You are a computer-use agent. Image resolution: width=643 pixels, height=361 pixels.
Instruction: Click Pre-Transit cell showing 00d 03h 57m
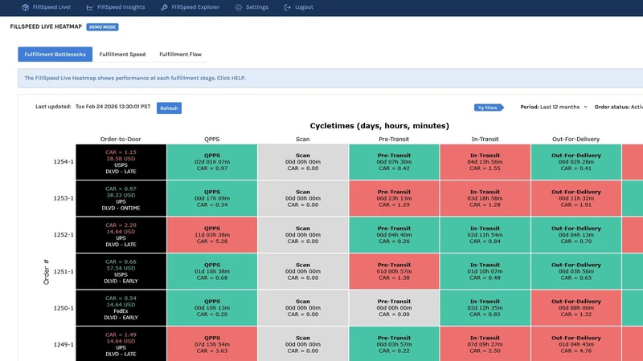click(x=394, y=344)
